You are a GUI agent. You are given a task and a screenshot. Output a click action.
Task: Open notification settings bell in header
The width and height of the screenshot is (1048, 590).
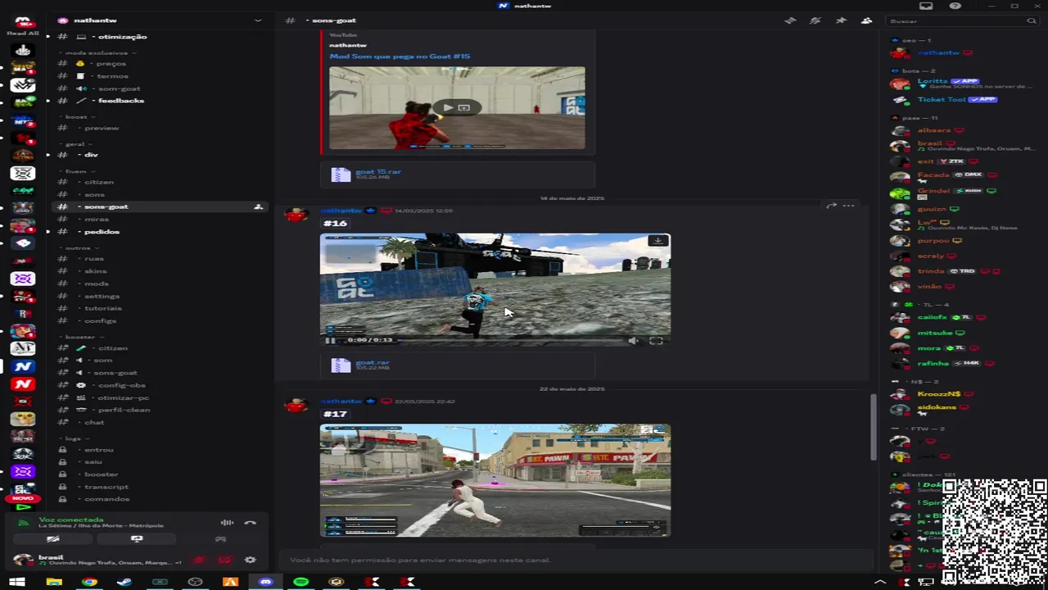(815, 20)
